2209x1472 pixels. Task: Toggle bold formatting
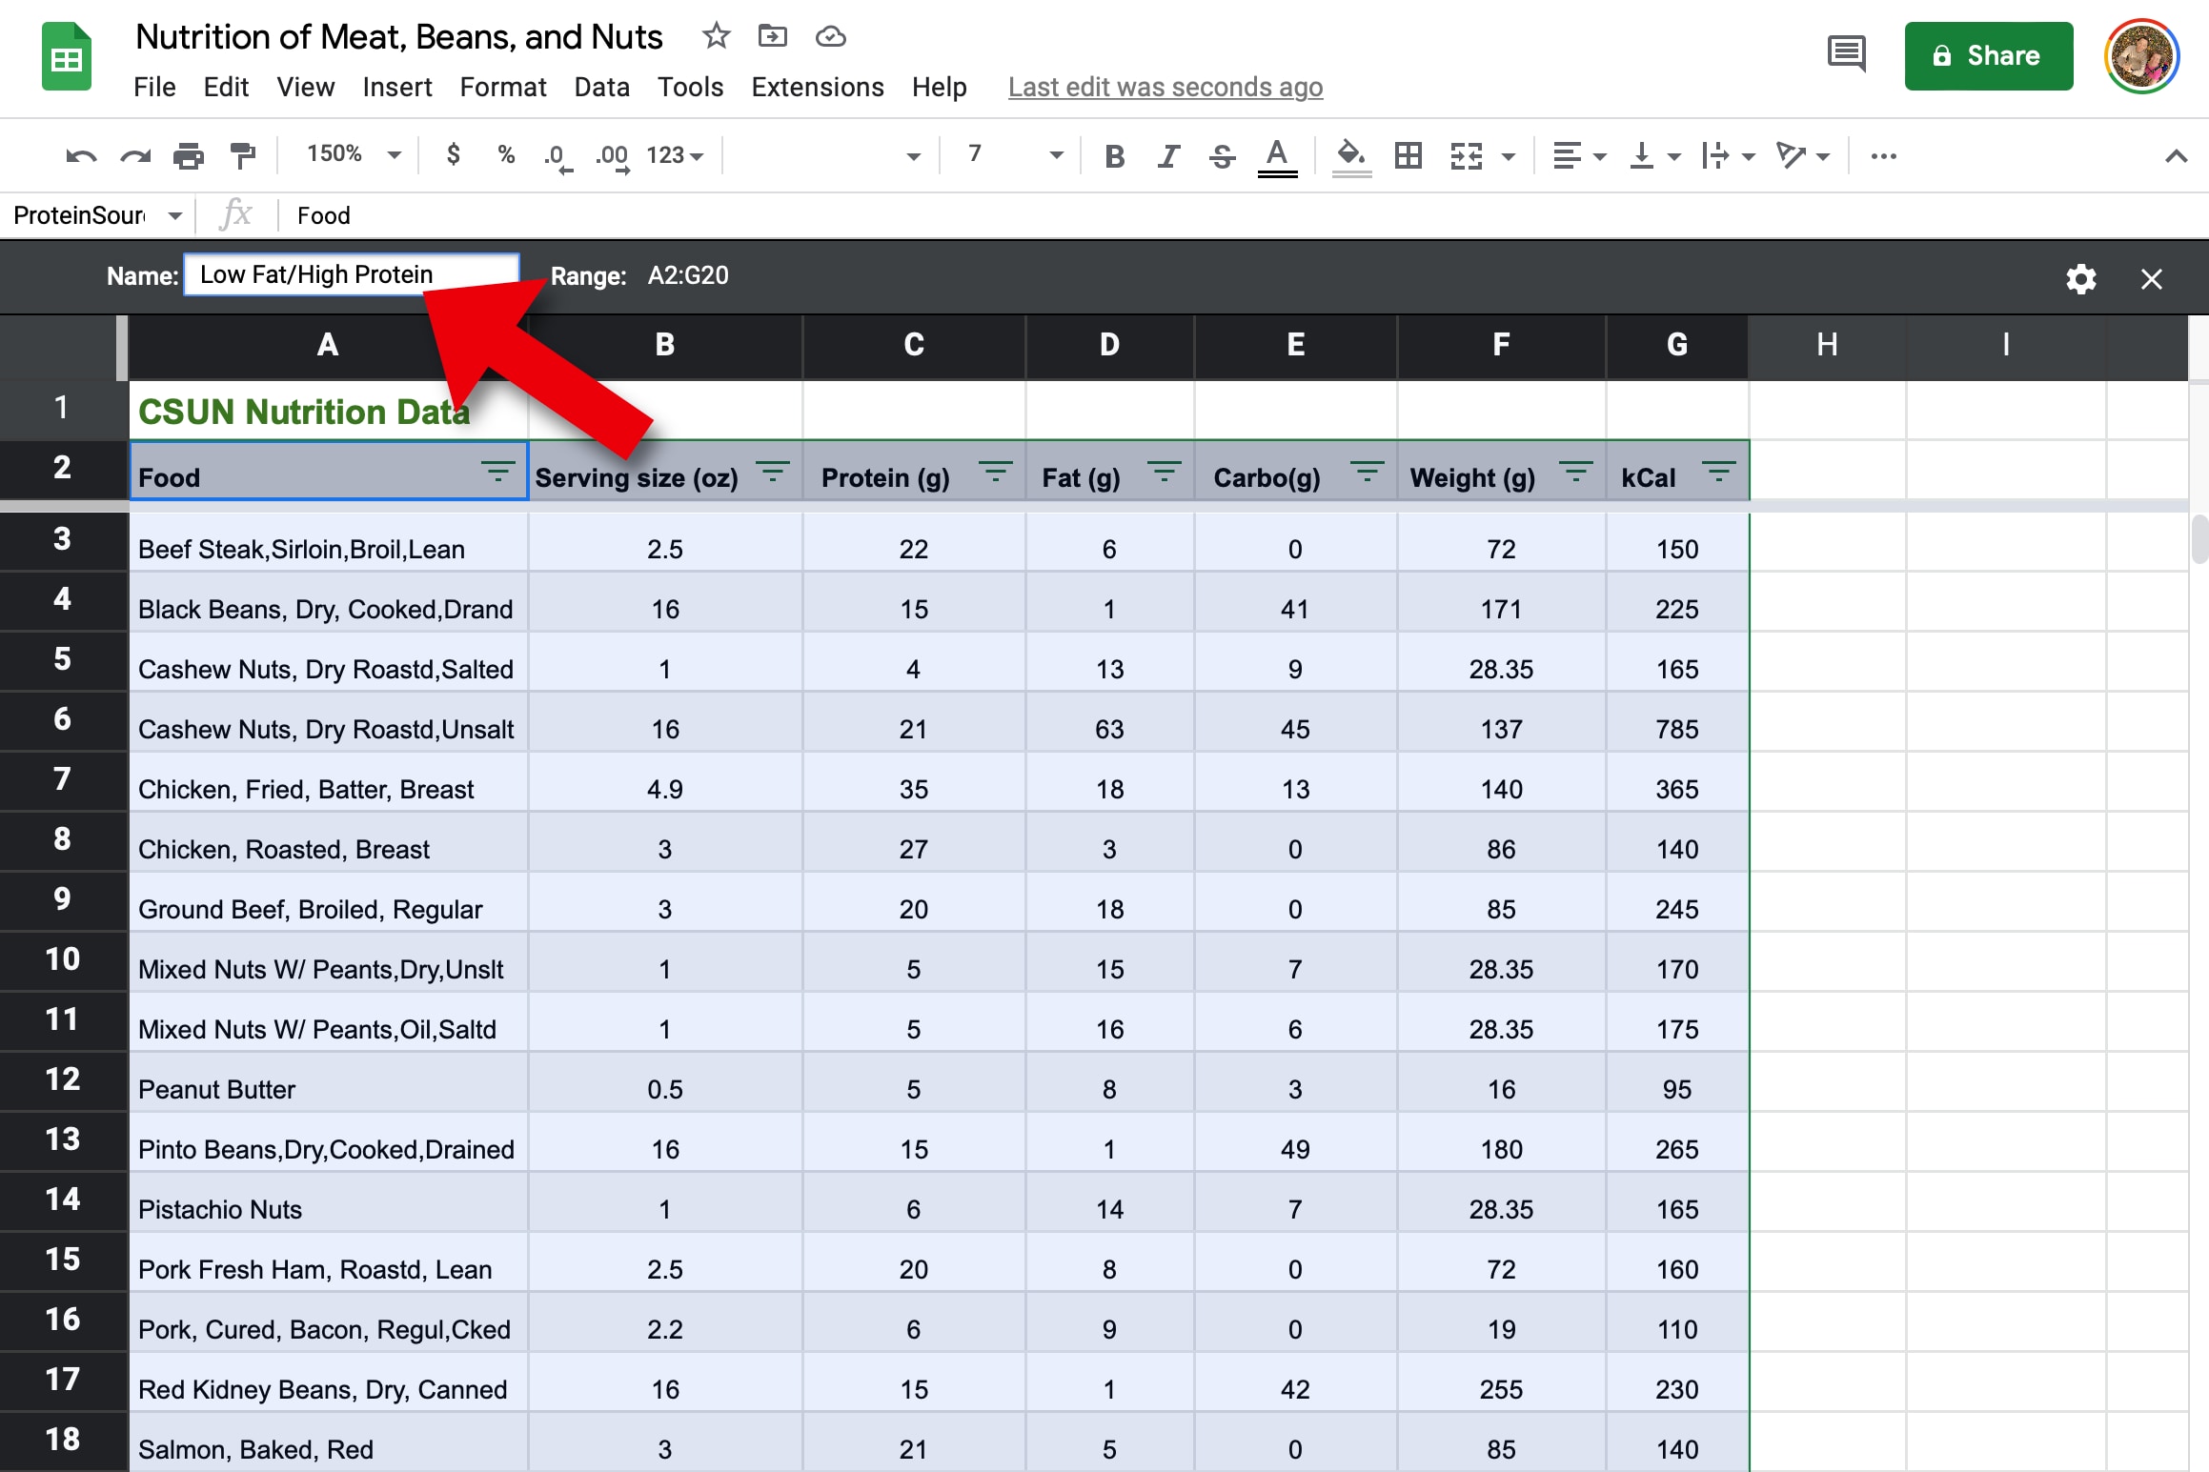[x=1114, y=155]
